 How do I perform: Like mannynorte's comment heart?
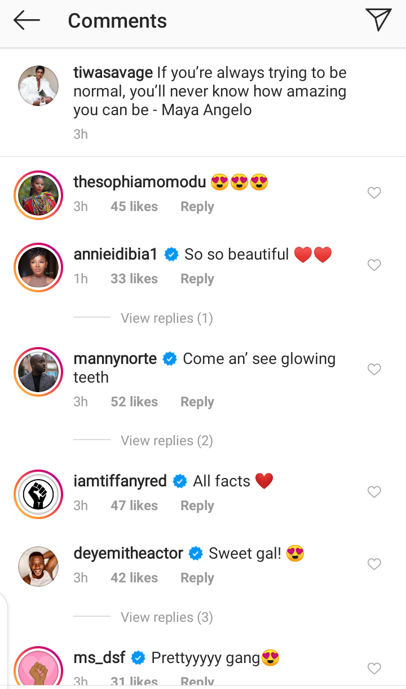pos(374,370)
